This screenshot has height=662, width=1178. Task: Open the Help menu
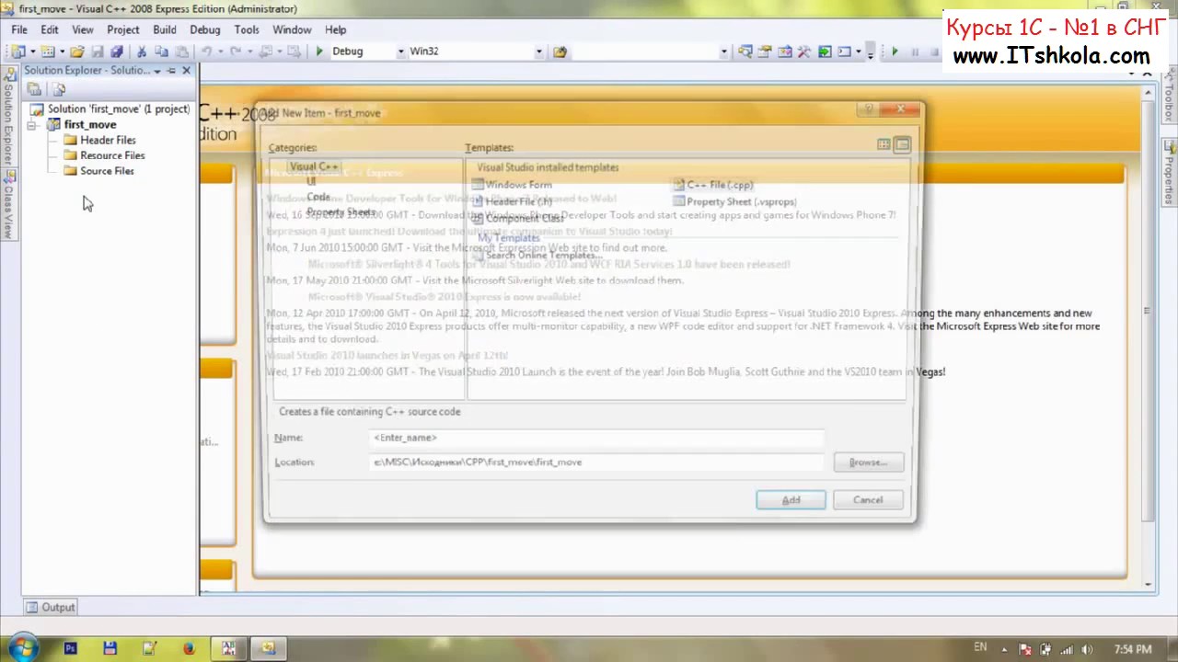pyautogui.click(x=336, y=29)
